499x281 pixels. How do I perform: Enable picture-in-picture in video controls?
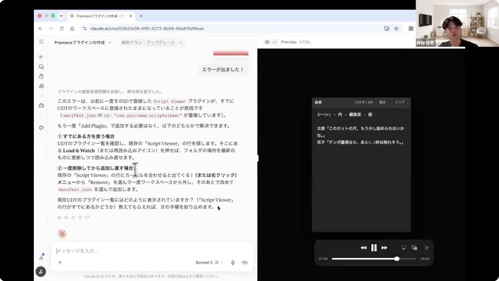(414, 248)
